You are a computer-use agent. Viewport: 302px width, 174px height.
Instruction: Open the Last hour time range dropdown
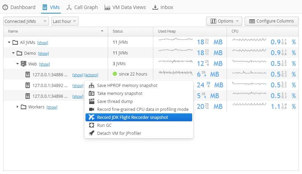(65, 21)
